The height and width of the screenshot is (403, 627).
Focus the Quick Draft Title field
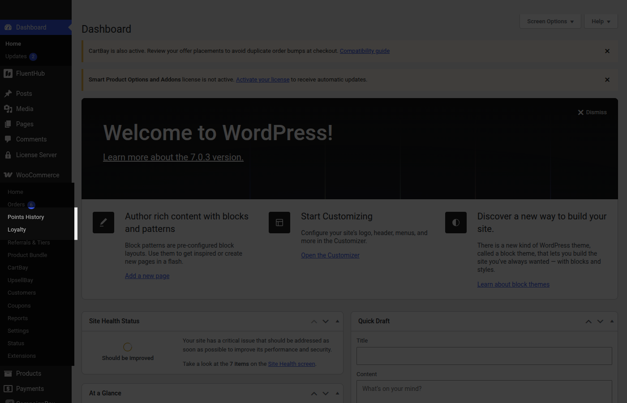484,356
